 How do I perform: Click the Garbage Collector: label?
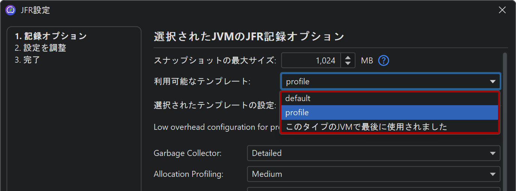187,153
